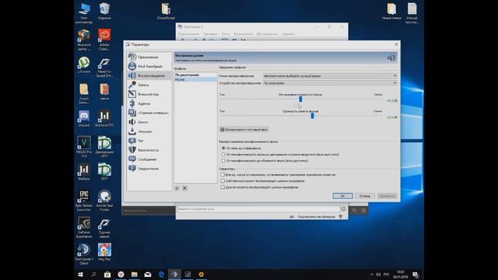Open the Windows Start menu
The width and height of the screenshot is (498, 280).
pos(81,275)
